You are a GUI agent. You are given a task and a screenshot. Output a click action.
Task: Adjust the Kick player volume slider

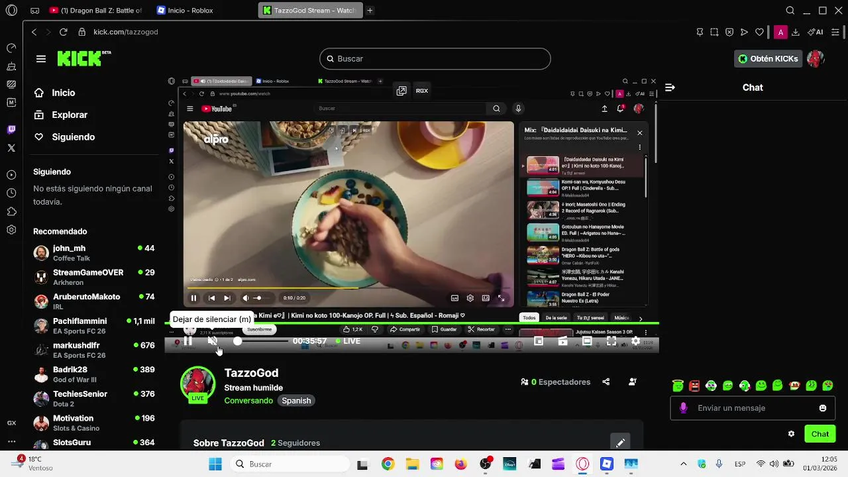tap(262, 341)
